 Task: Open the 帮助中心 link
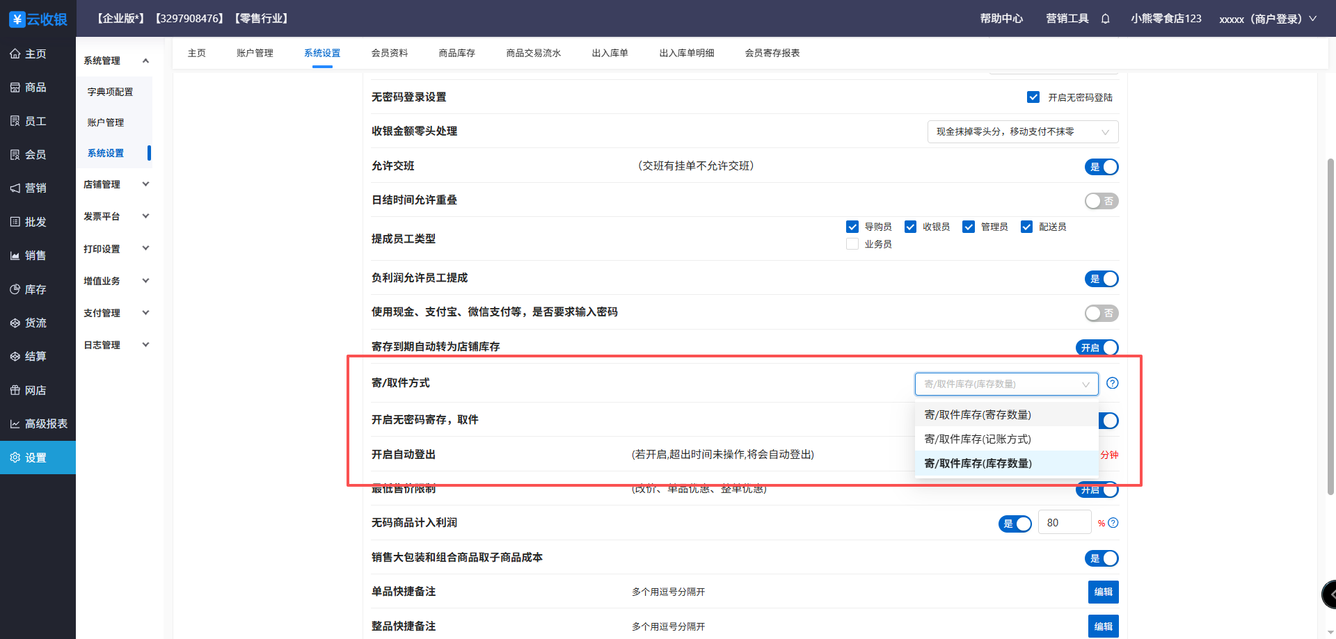coord(1001,19)
